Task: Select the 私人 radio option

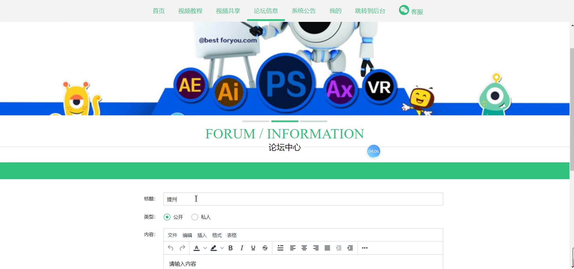Action: pyautogui.click(x=195, y=217)
